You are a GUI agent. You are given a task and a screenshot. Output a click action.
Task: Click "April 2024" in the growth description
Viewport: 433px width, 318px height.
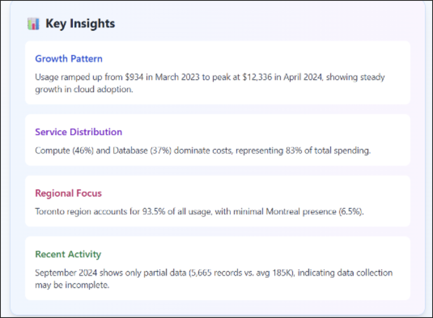click(300, 77)
